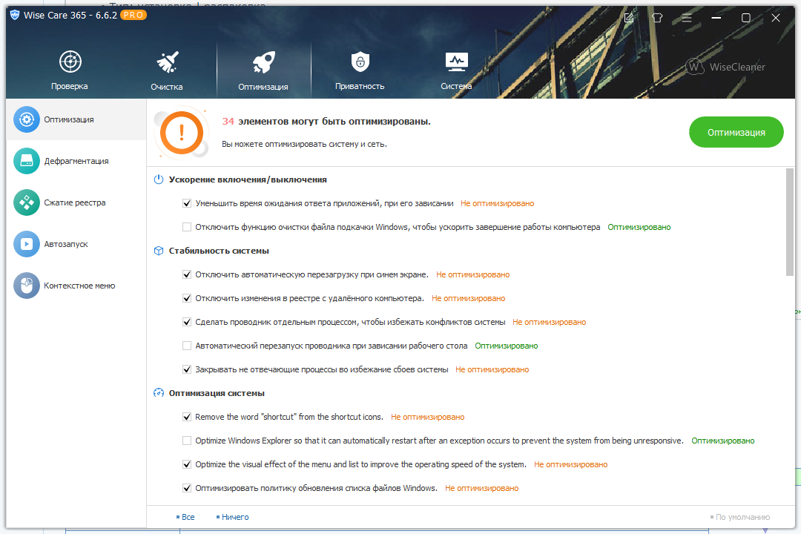Click the Оптимизация gear sidebar icon
This screenshot has height=534, width=801.
[27, 119]
